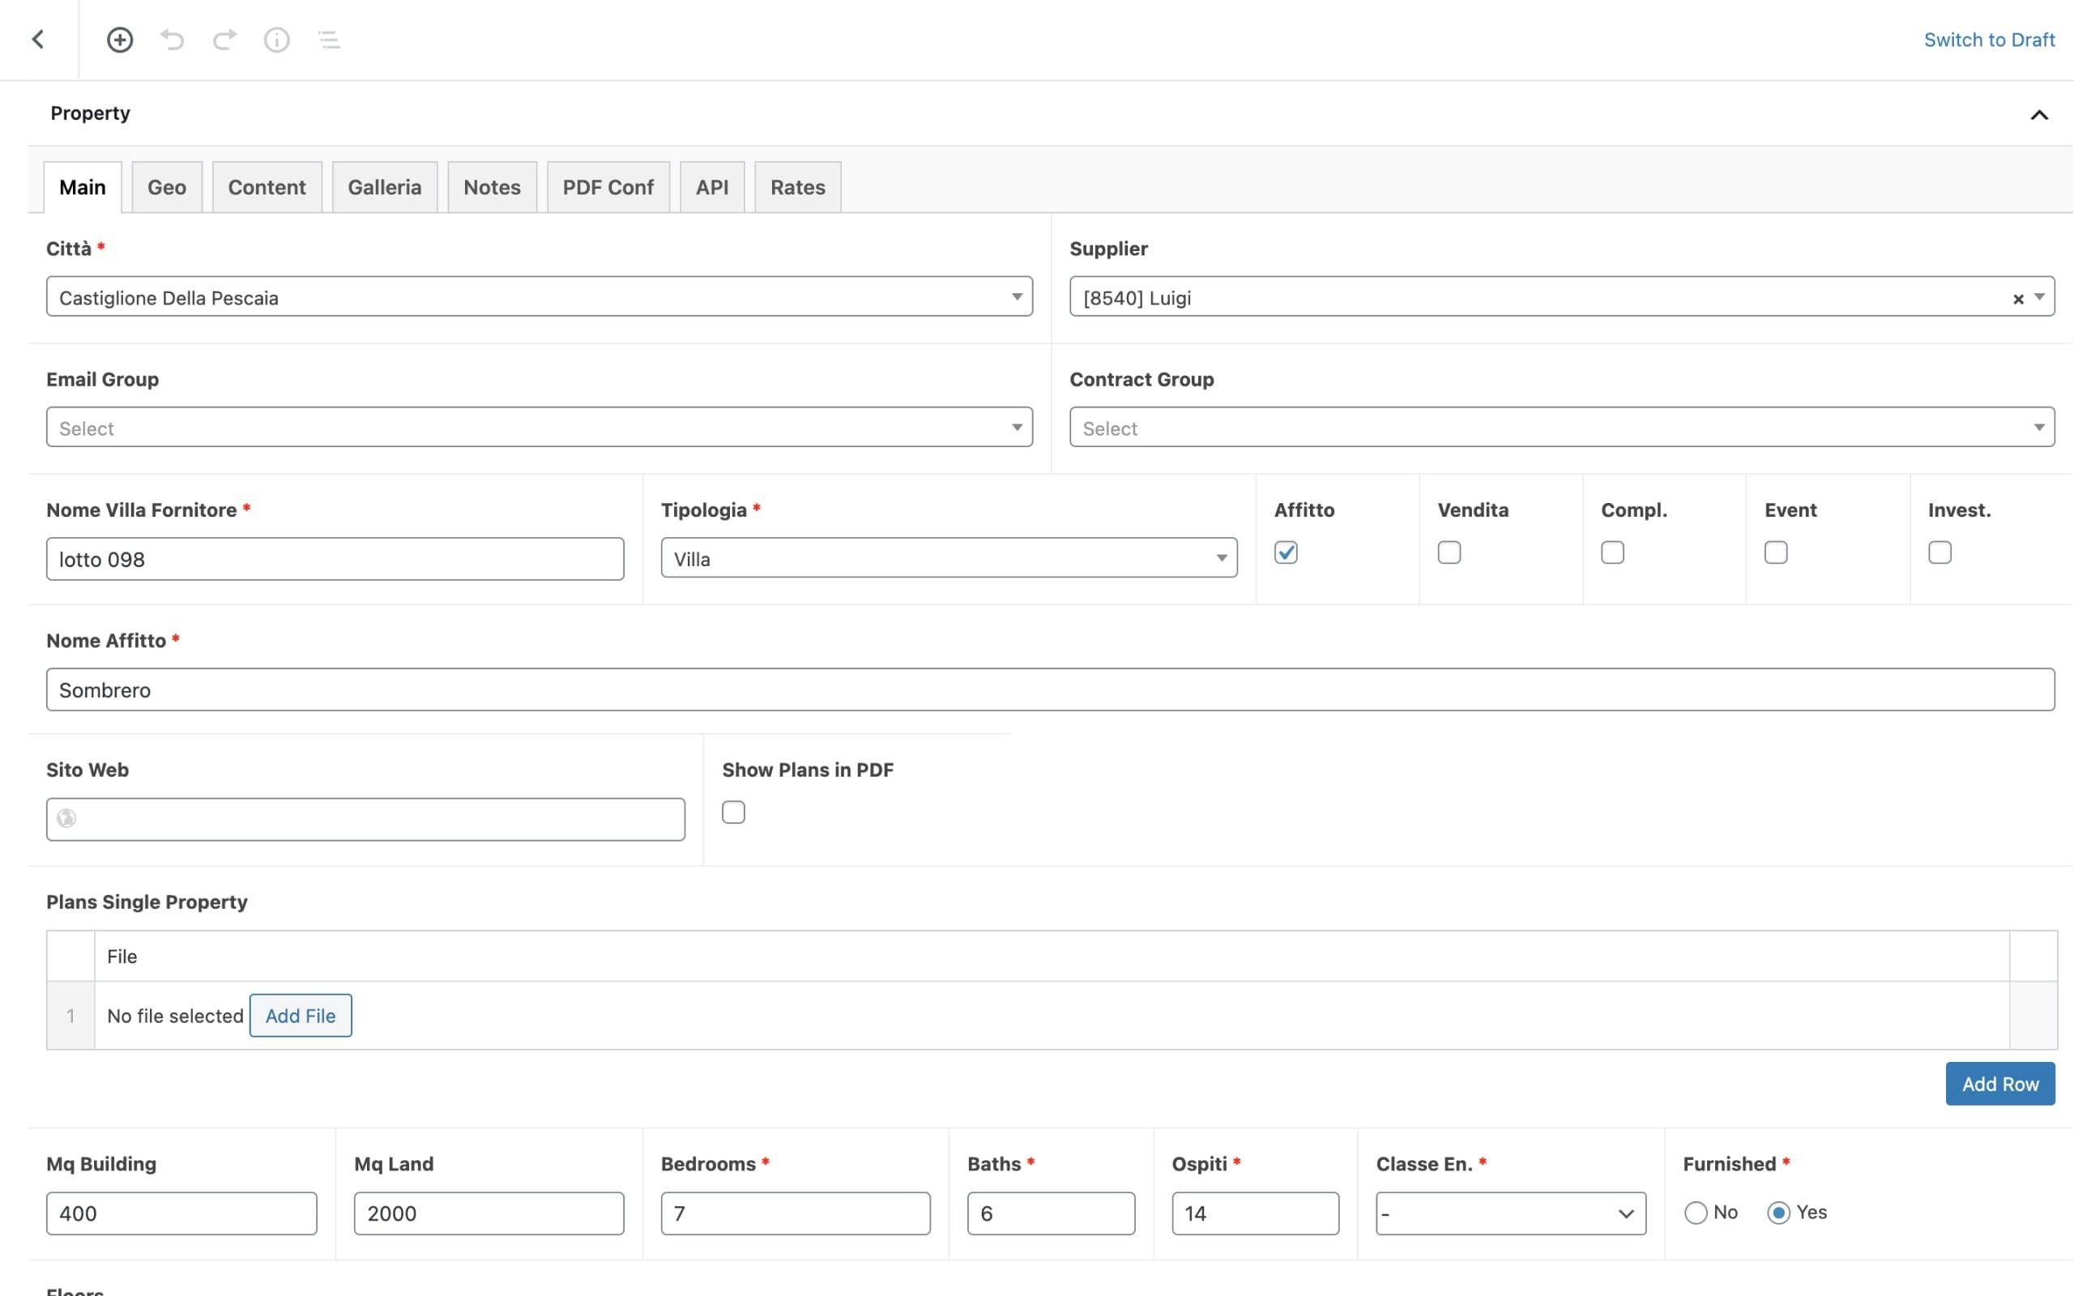Viewport: 2074px width, 1296px height.
Task: Click the back arrow icon
Action: point(38,40)
